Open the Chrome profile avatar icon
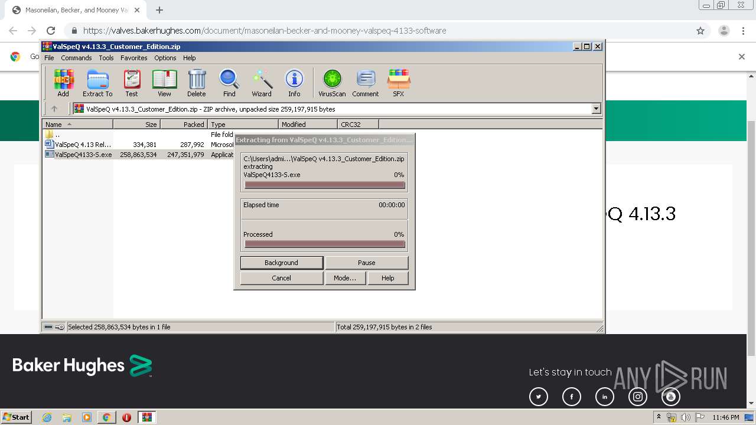This screenshot has height=425, width=756. 724,31
